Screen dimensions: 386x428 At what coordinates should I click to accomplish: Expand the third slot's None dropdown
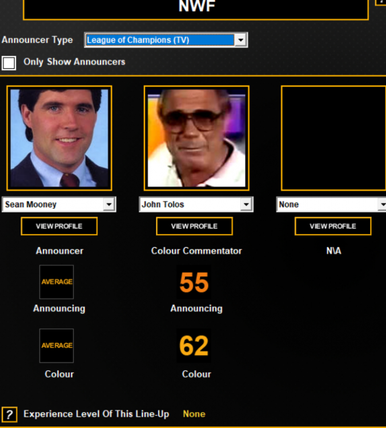[x=381, y=204]
